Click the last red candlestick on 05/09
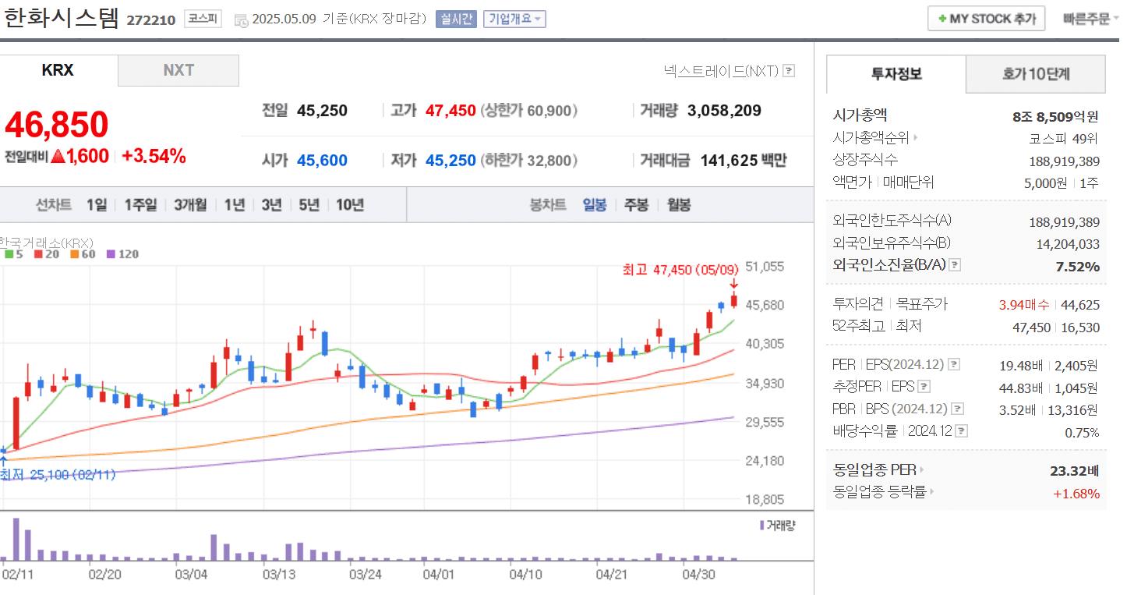 click(x=734, y=300)
